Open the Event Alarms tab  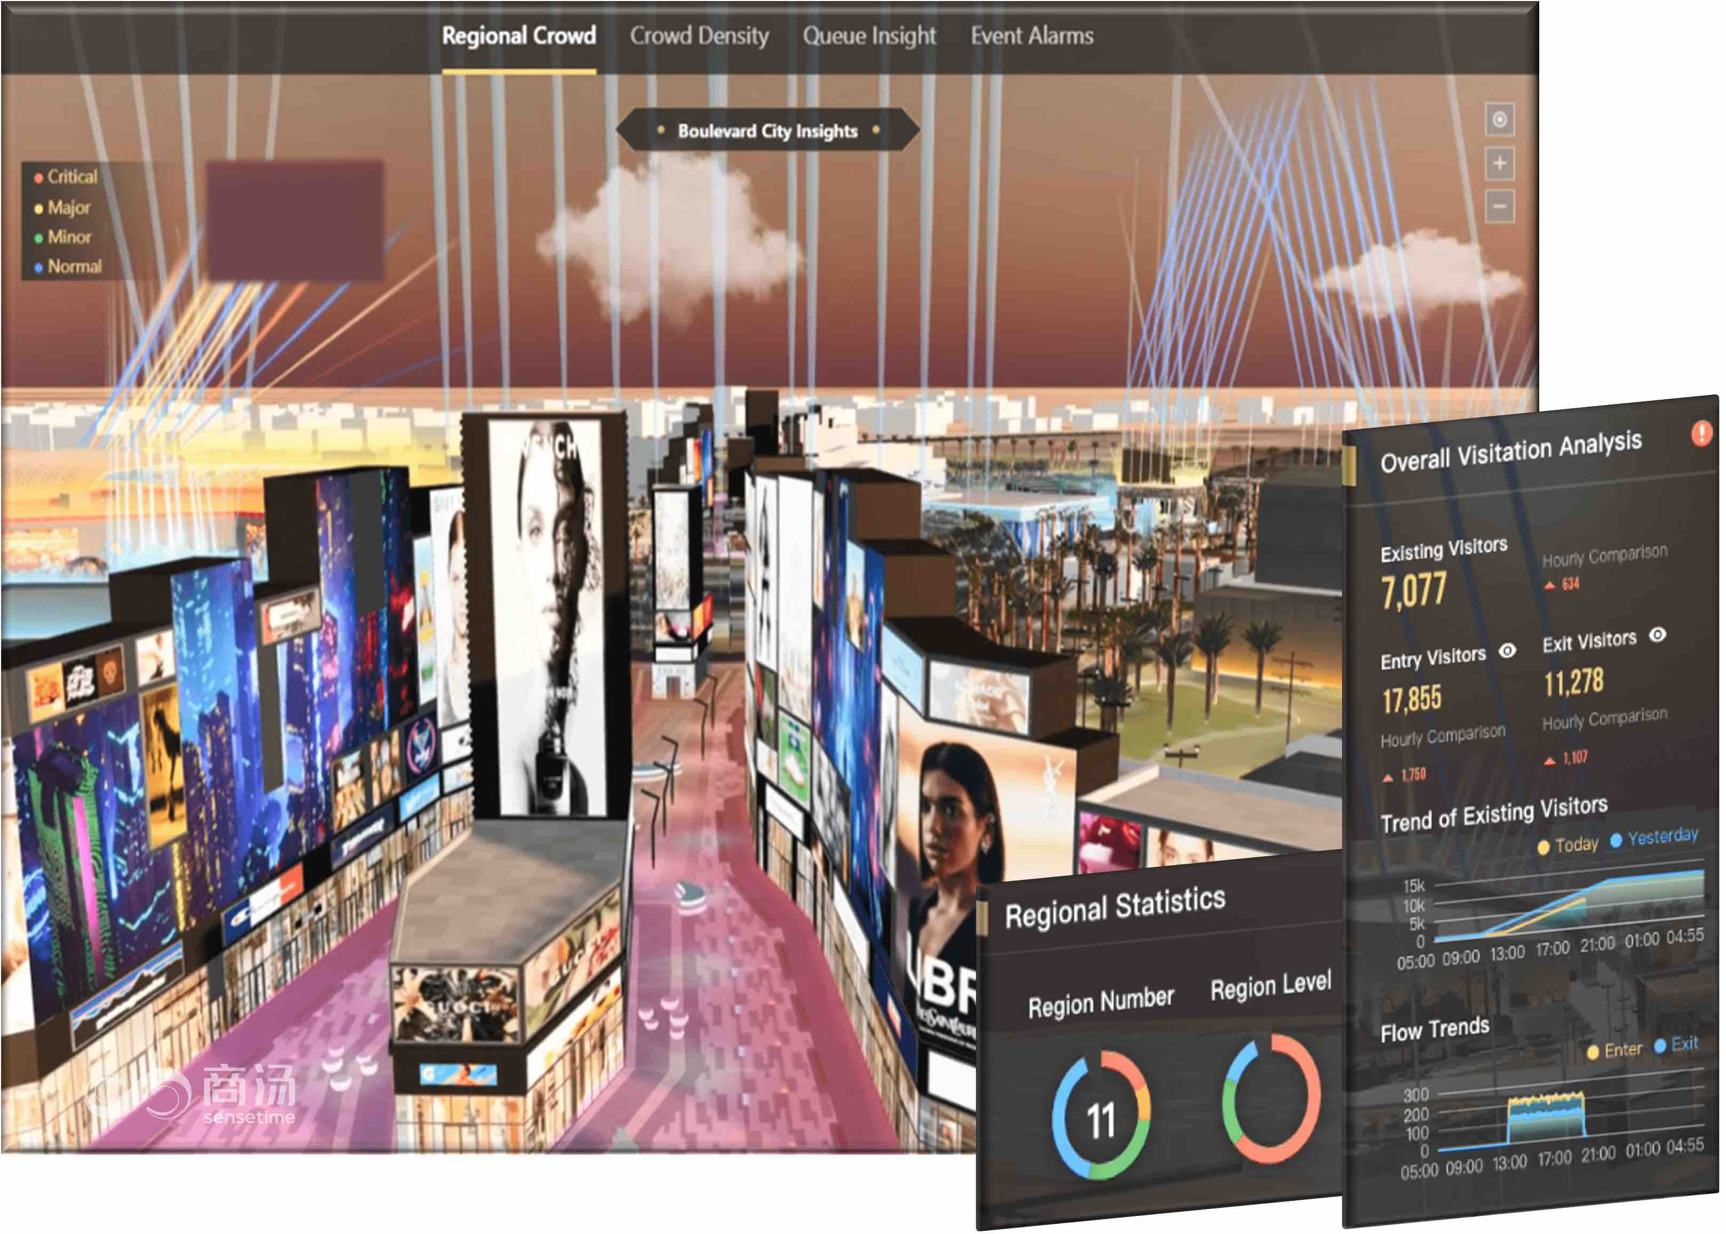pos(1032,35)
